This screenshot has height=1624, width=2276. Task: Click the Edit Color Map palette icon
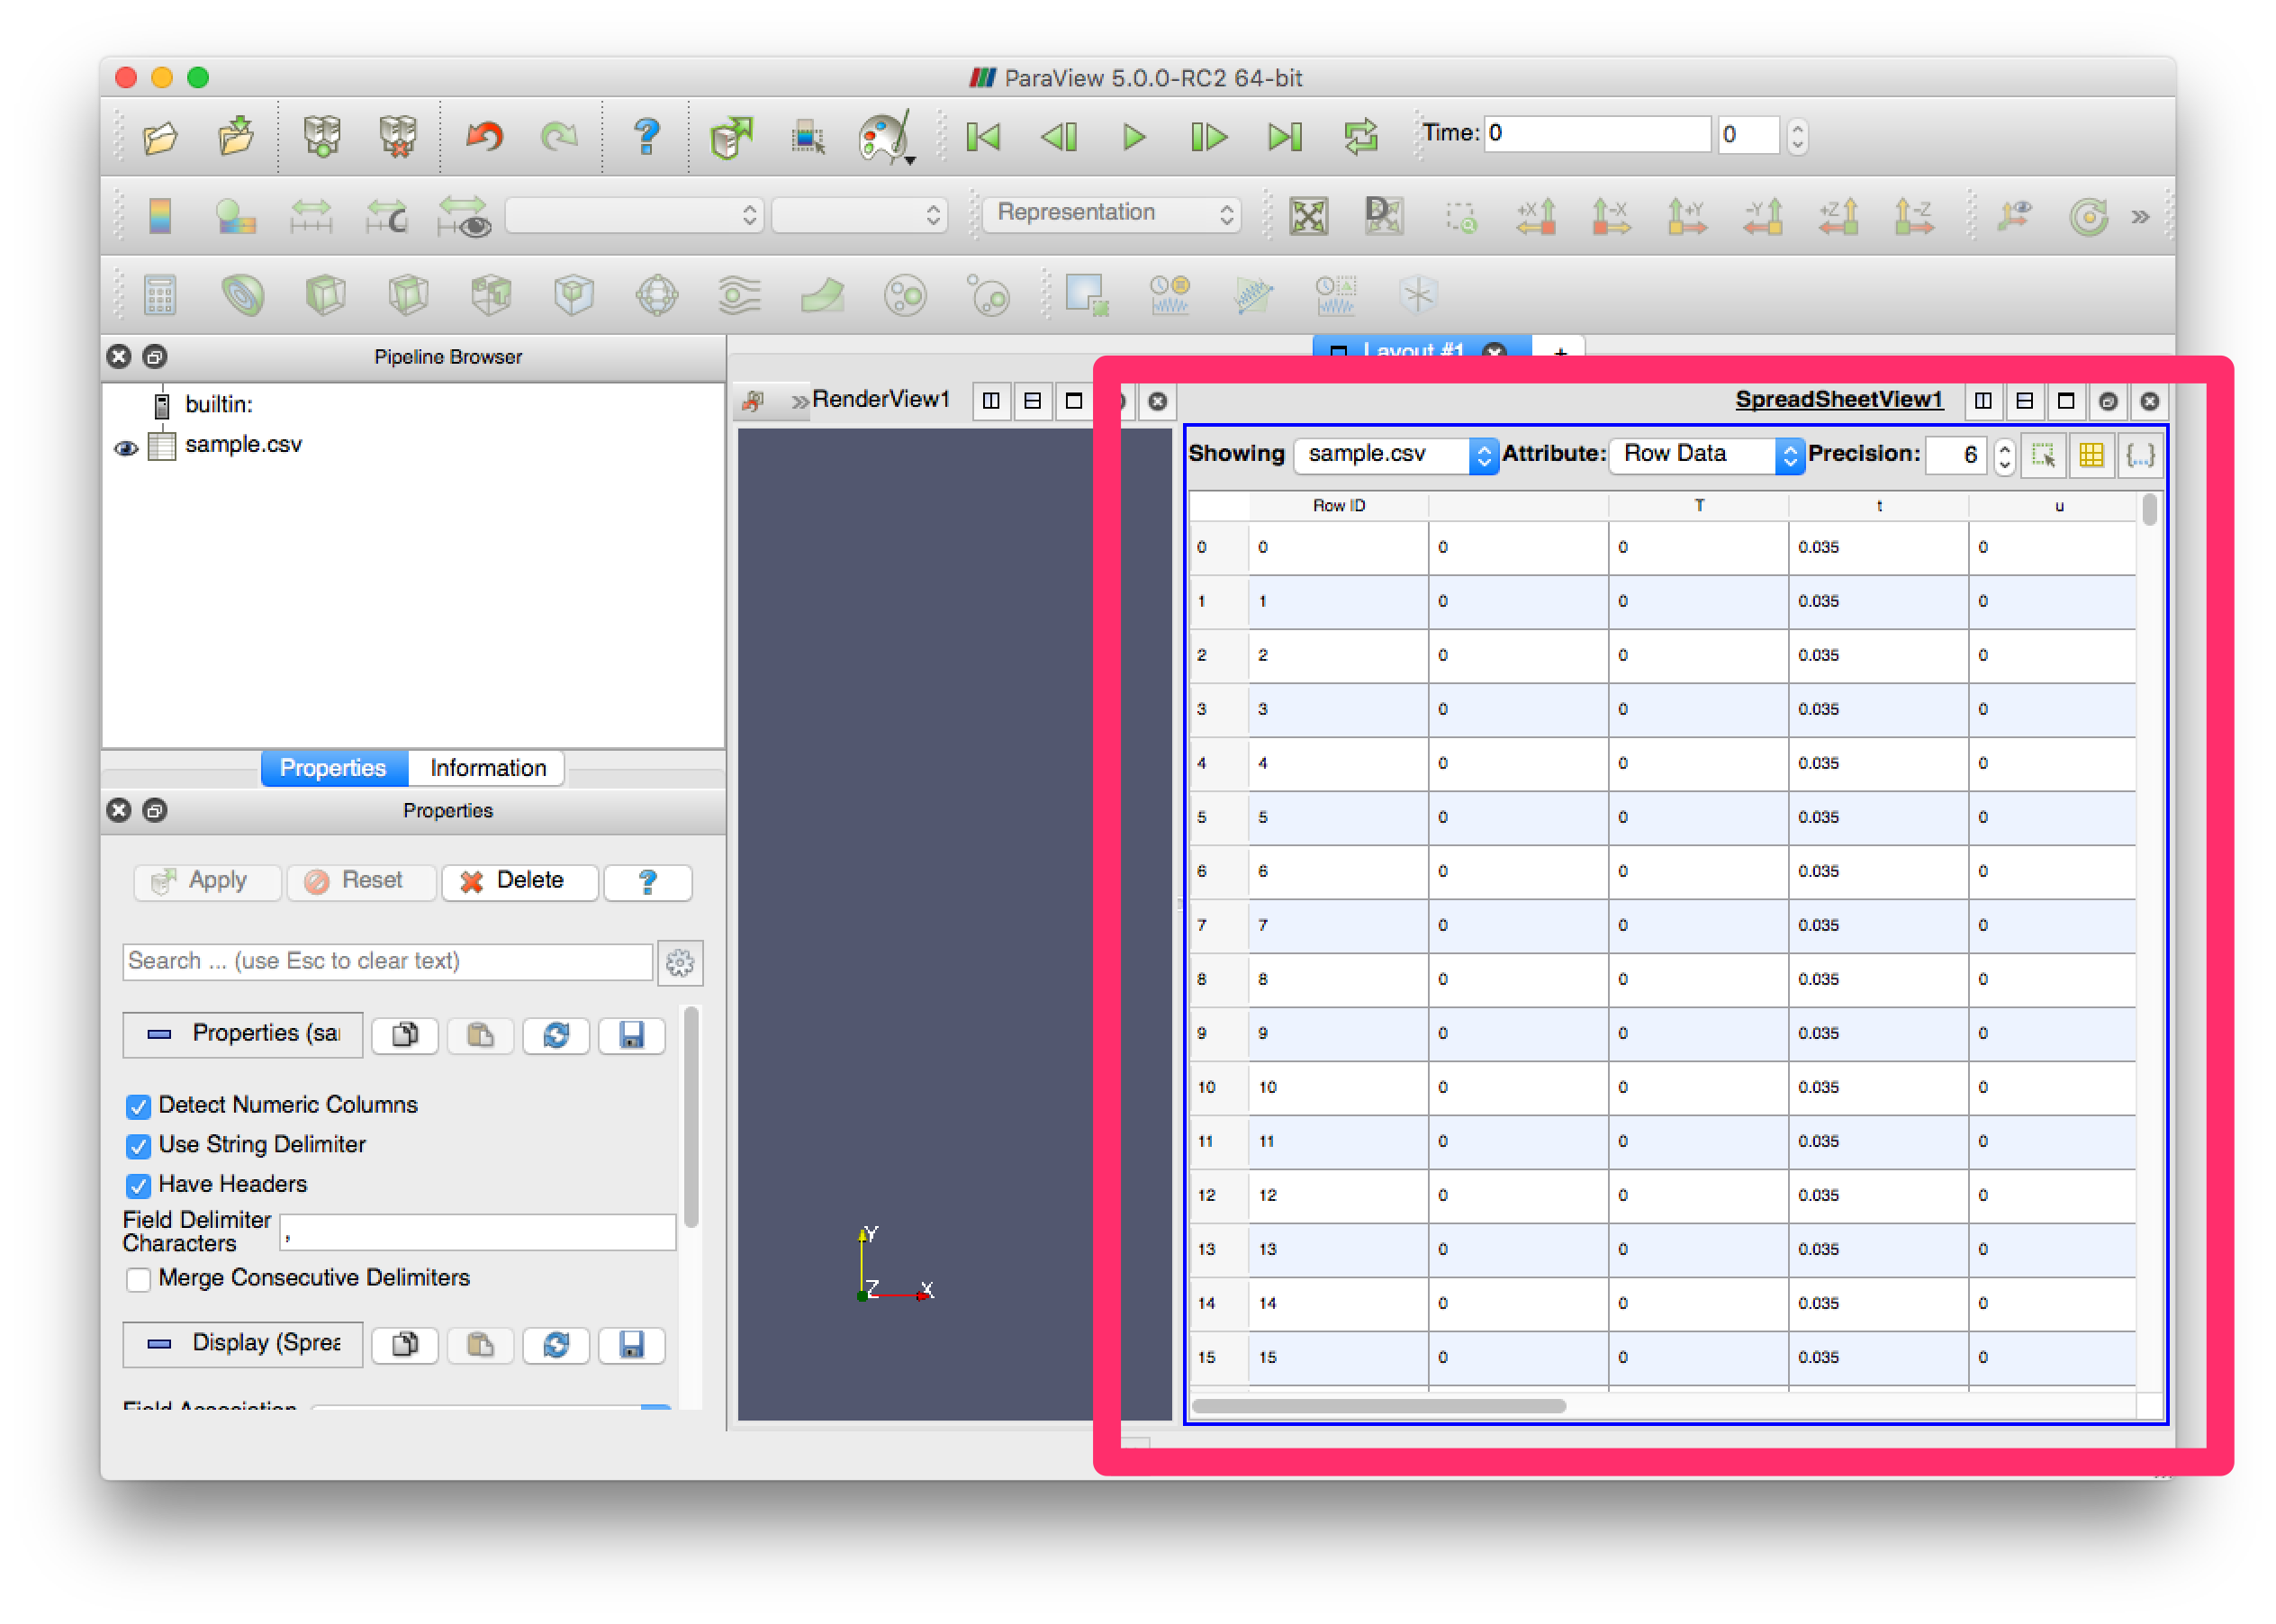click(883, 137)
